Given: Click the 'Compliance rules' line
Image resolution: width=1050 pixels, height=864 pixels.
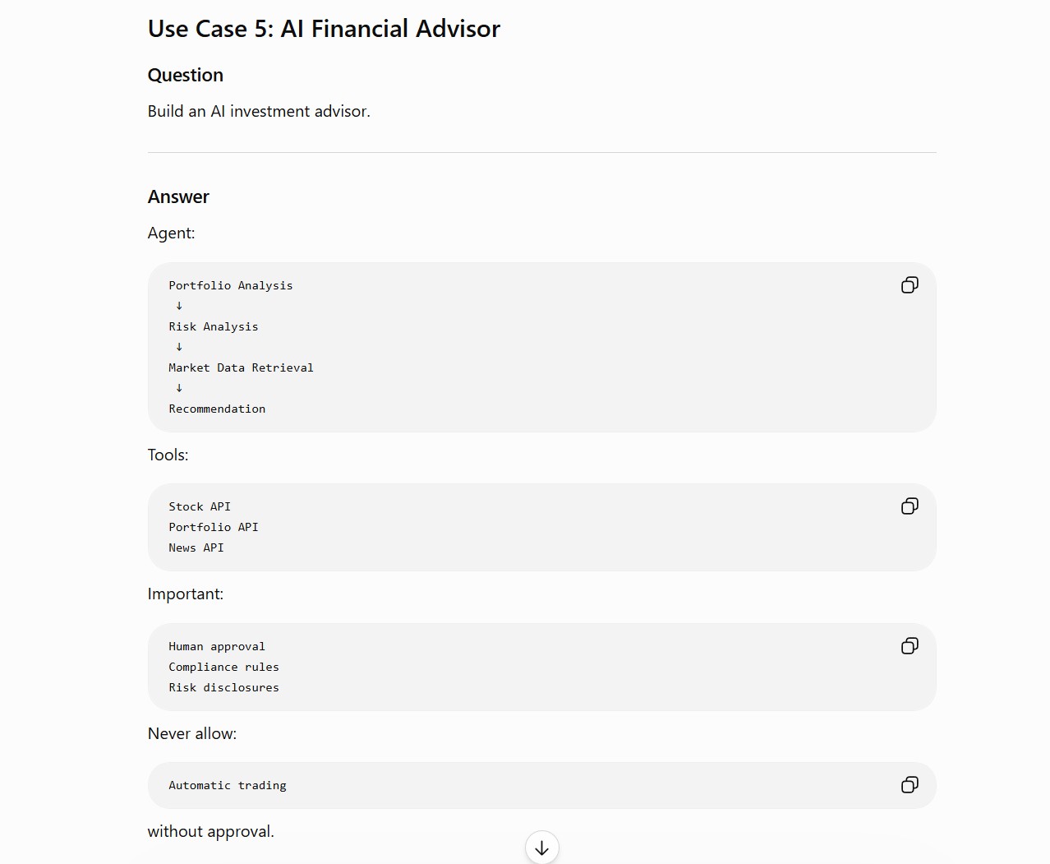Looking at the screenshot, I should tap(223, 667).
